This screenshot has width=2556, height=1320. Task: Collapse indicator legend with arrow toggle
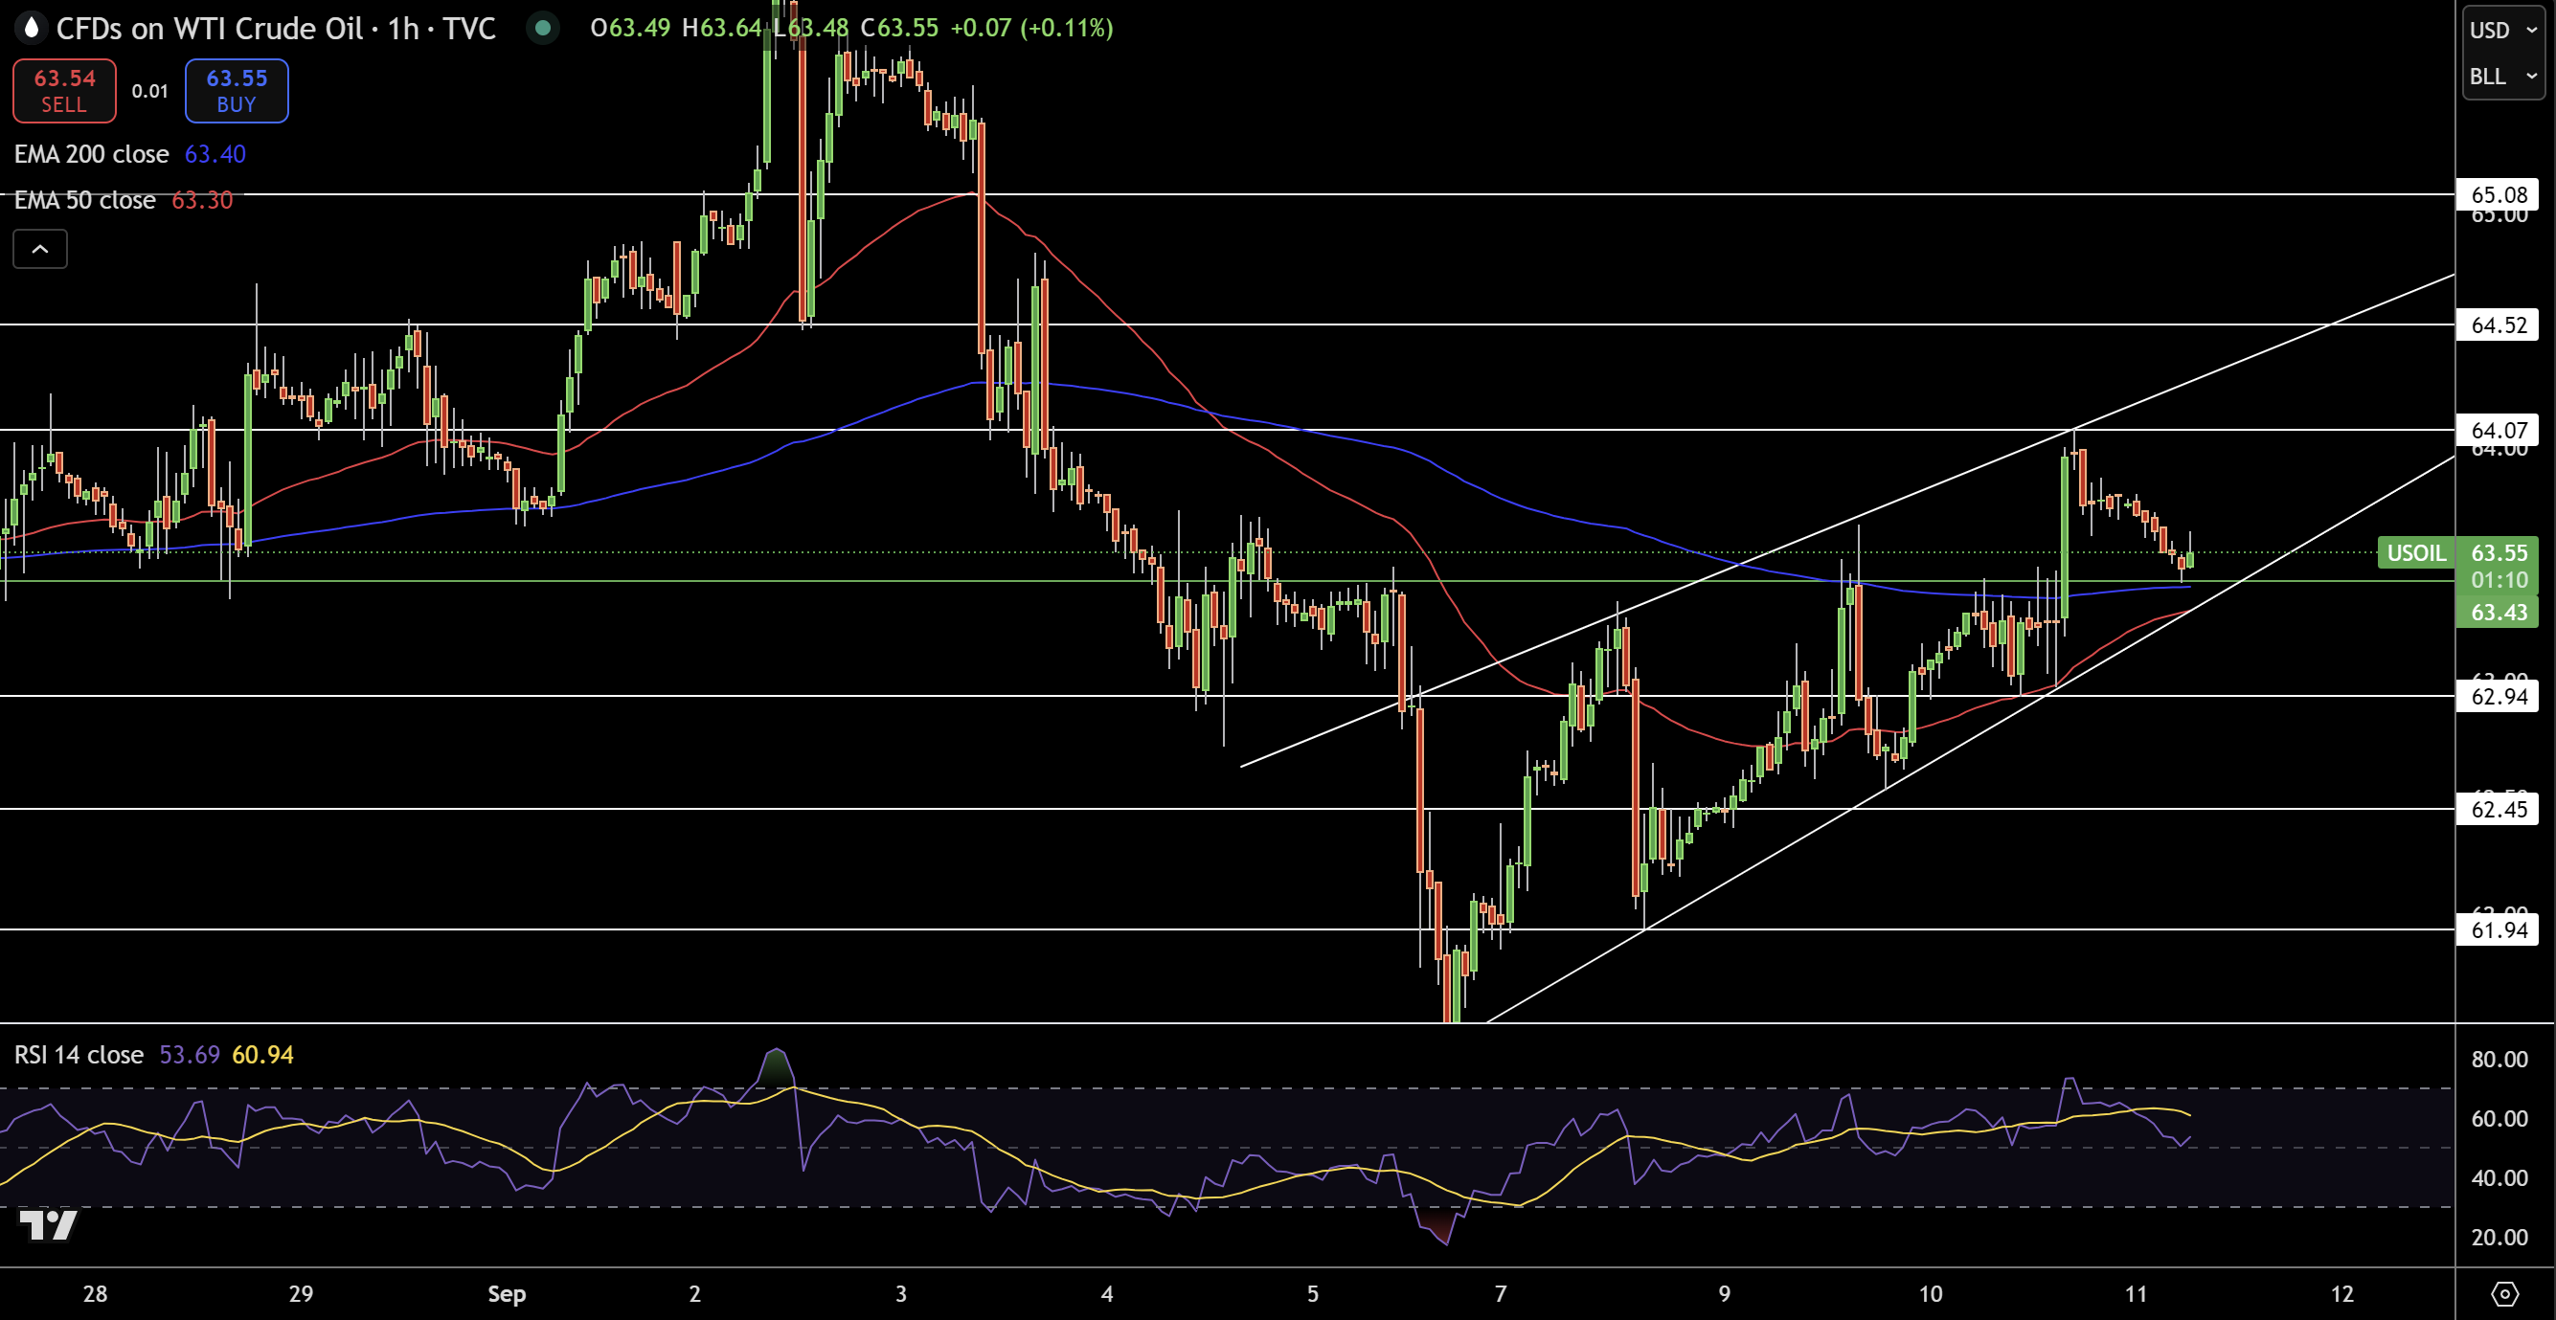point(39,249)
